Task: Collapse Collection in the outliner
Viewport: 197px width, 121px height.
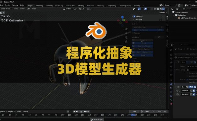Action: 173,15
